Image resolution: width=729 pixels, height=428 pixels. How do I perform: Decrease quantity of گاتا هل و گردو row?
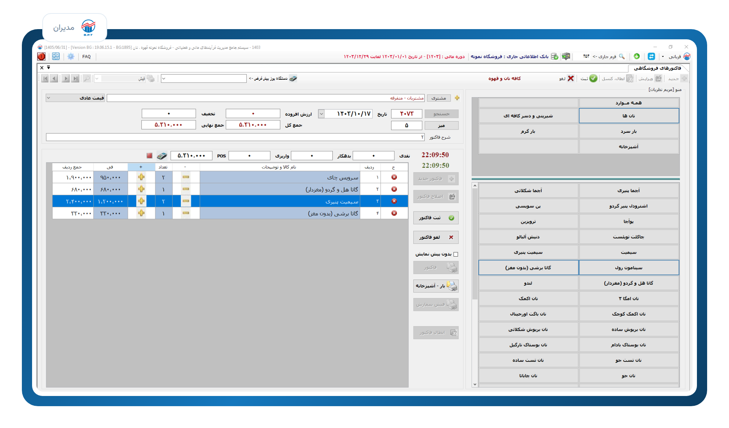pos(186,189)
